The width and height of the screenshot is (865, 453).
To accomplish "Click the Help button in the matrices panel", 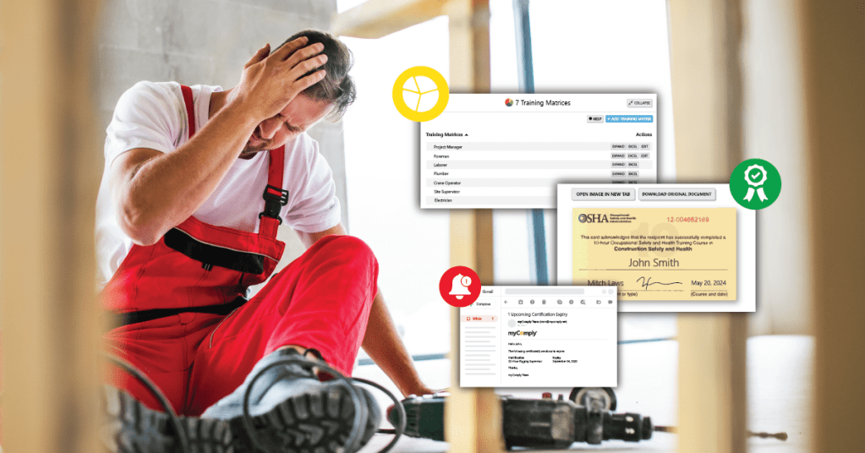I will (594, 119).
